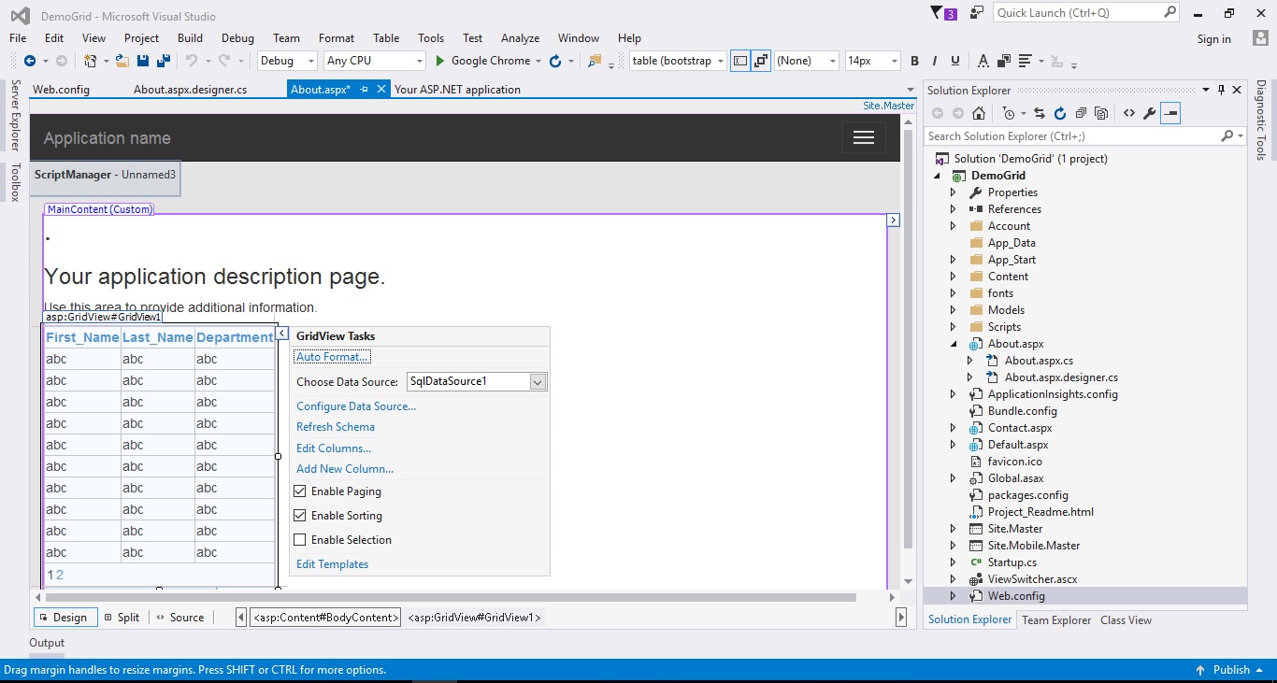Image resolution: width=1277 pixels, height=683 pixels.
Task: Click the Save All toolbar icon
Action: tap(164, 61)
